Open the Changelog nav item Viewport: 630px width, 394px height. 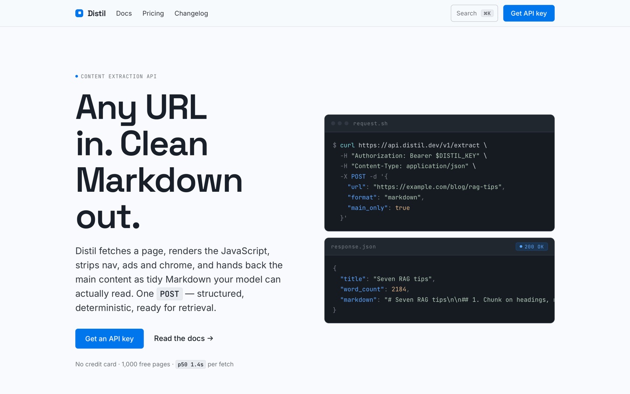[191, 14]
